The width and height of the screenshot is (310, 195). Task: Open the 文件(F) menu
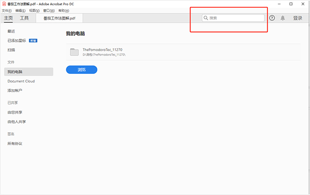pos(7,11)
